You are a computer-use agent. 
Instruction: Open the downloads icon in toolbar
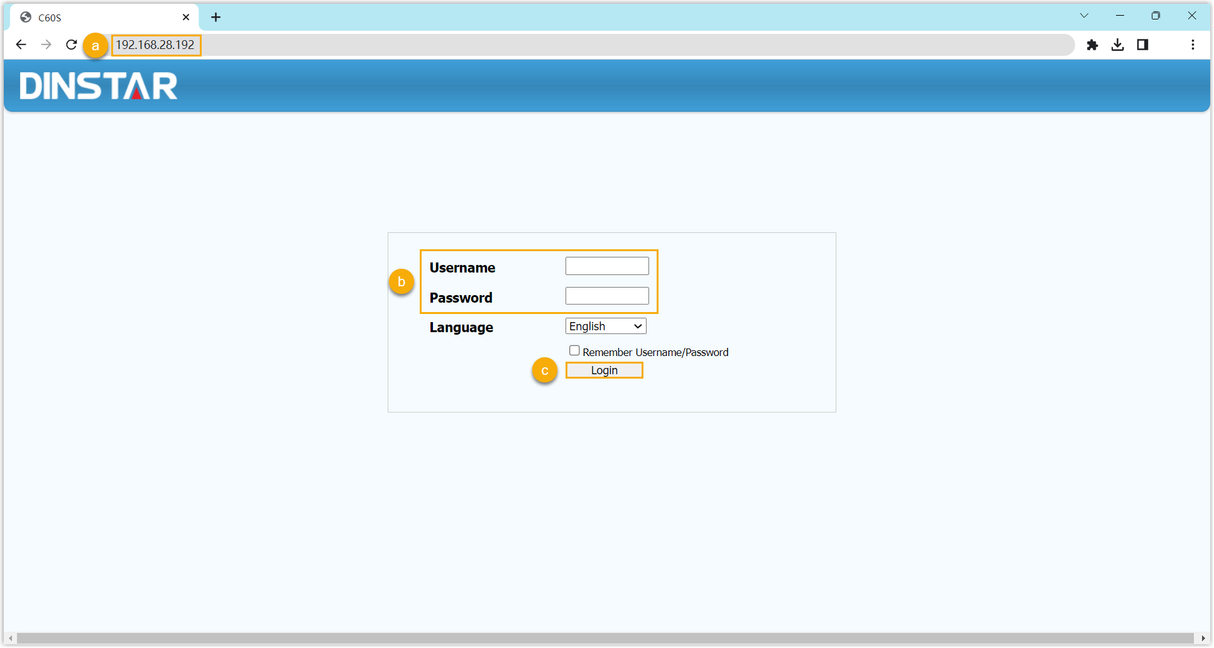[x=1117, y=45]
